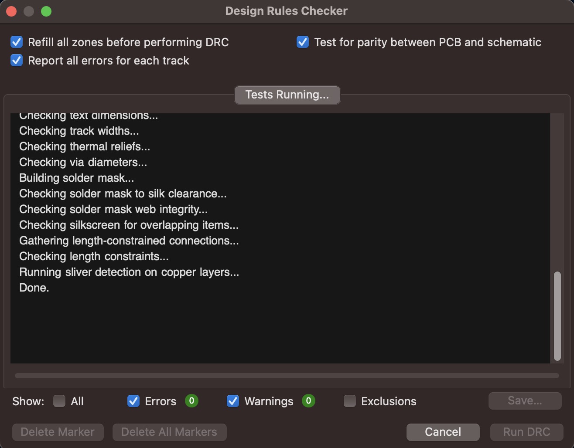Viewport: 574px width, 448px height.
Task: Disable Test for parity between PCB and schematic
Action: point(303,42)
